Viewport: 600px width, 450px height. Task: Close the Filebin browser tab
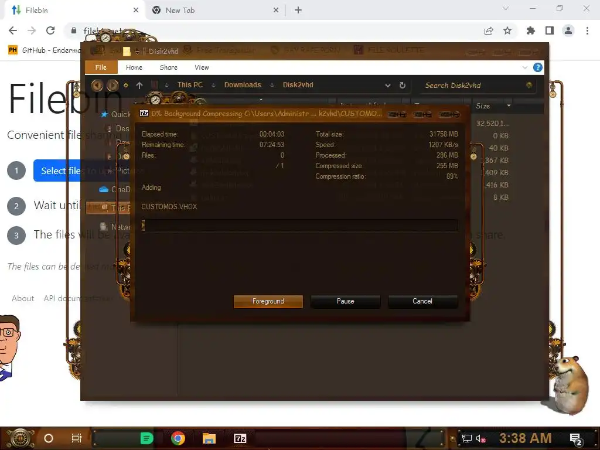coord(136,11)
